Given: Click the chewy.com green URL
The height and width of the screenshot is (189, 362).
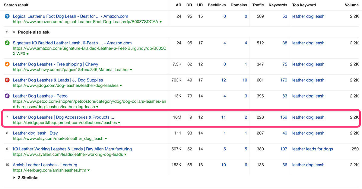Looking at the screenshot, I should (x=71, y=70).
